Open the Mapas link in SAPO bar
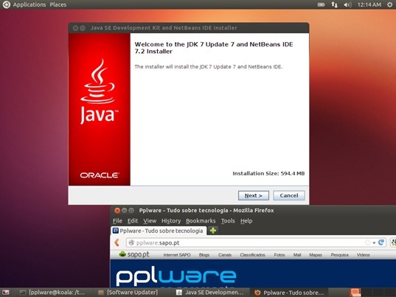This screenshot has height=297, width=396. [316, 255]
